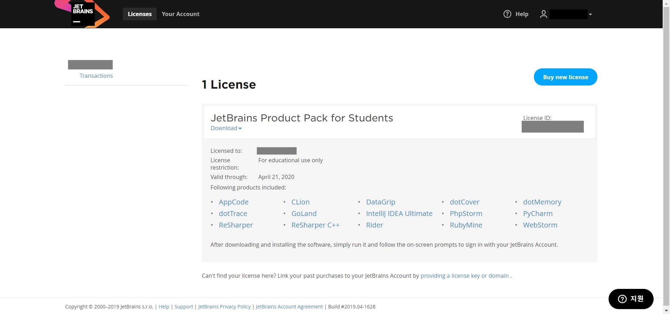The height and width of the screenshot is (314, 670).
Task: Open the Transactions link
Action: click(x=96, y=76)
